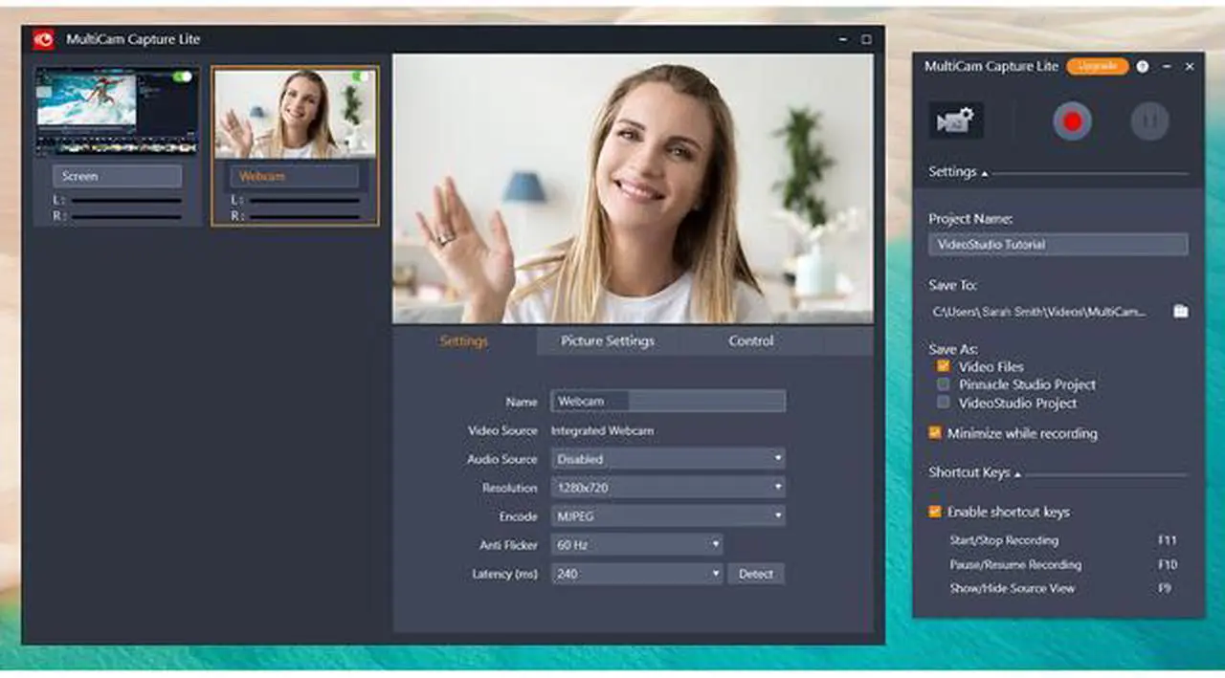The image size is (1225, 678).
Task: Switch to the Picture Settings tab
Action: click(x=608, y=340)
